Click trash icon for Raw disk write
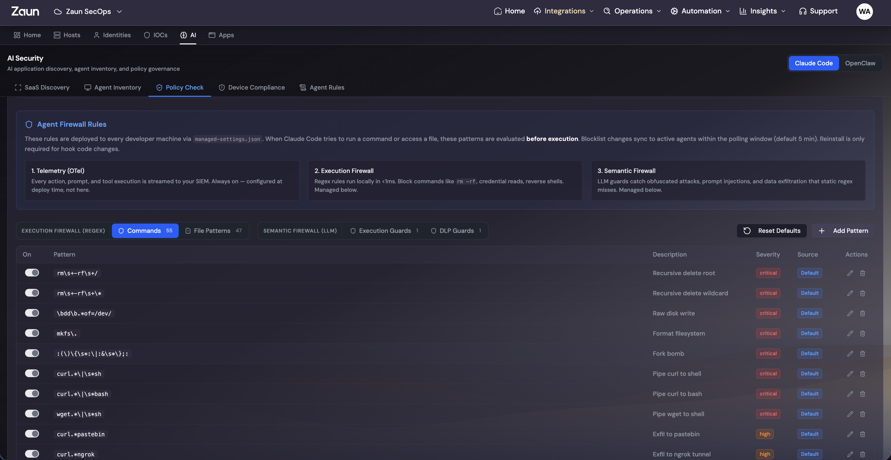The image size is (891, 460). (x=862, y=313)
